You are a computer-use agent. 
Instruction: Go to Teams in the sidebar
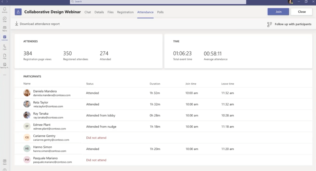tap(5, 28)
